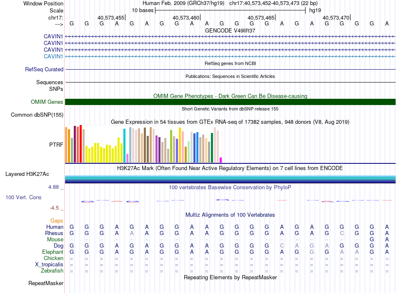Click the OMIM Genes track label

(47, 102)
